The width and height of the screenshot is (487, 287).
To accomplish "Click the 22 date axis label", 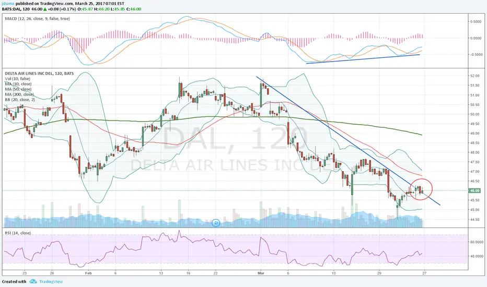I will [x=216, y=273].
